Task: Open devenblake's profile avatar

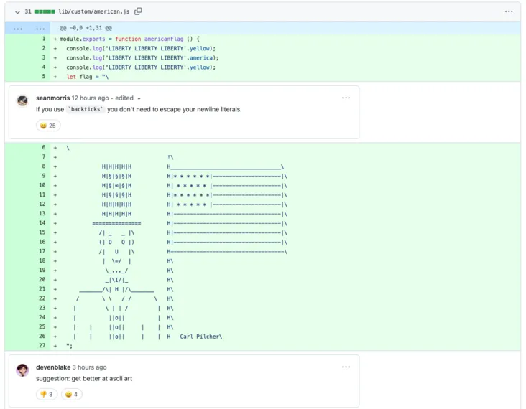Action: click(x=23, y=370)
